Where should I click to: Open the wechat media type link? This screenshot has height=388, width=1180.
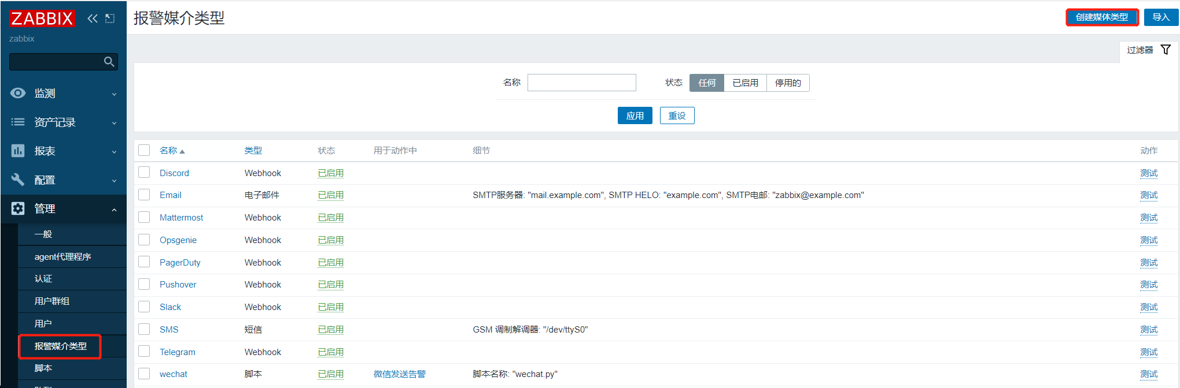pyautogui.click(x=174, y=374)
